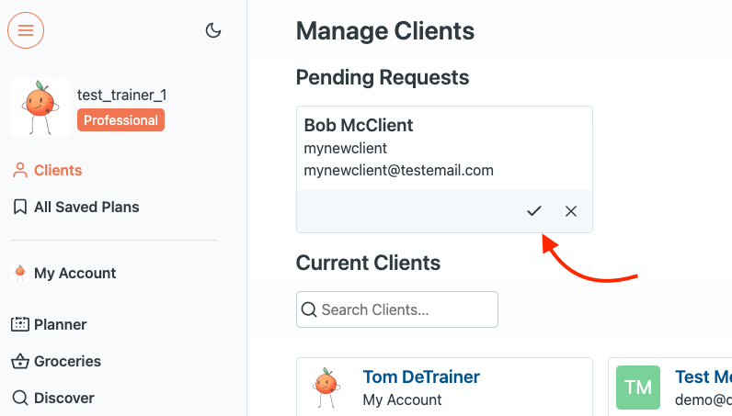Viewport: 732px width, 416px height.
Task: Click the person icon beside Clients
Action: tap(20, 170)
